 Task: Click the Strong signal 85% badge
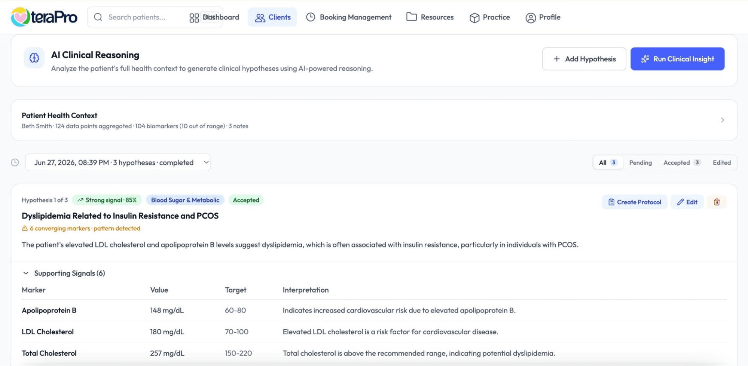[107, 200]
